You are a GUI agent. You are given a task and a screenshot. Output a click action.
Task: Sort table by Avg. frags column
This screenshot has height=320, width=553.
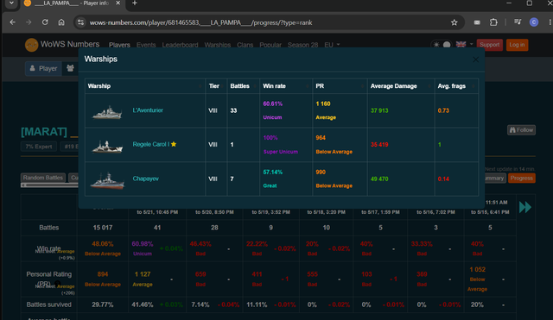456,86
